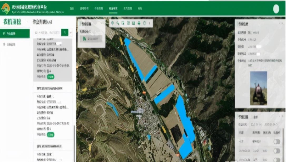Click the document icon in the map toolbar
286x162 pixels.
[x=129, y=23]
